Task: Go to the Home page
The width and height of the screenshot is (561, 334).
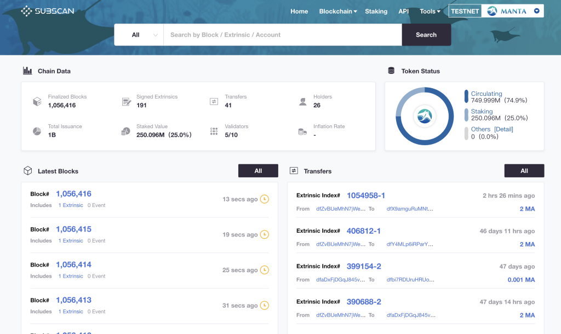Action: coord(299,11)
